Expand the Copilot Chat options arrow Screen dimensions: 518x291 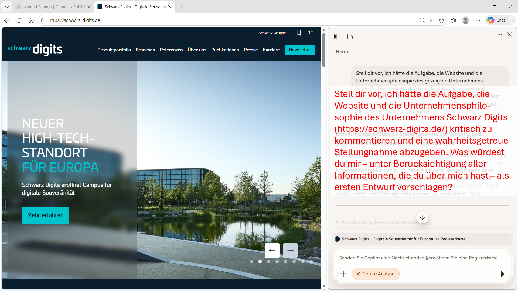pyautogui.click(x=513, y=20)
